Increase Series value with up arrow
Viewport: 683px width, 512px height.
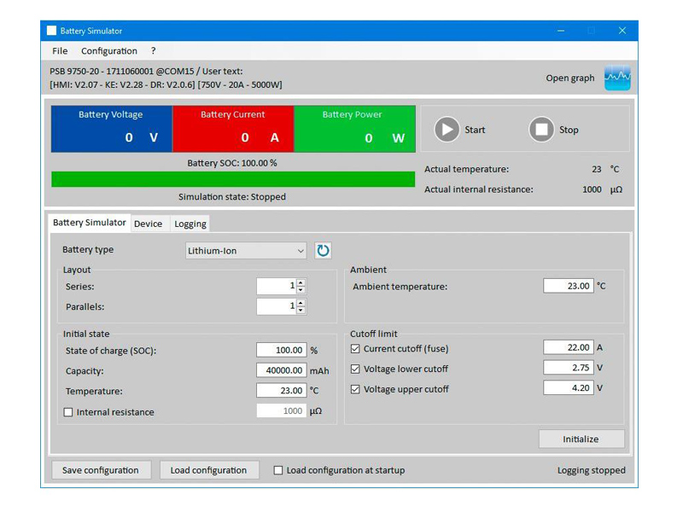(301, 283)
